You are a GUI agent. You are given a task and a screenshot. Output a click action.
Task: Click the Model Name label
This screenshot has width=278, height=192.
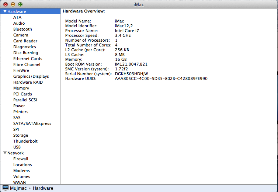(x=78, y=21)
